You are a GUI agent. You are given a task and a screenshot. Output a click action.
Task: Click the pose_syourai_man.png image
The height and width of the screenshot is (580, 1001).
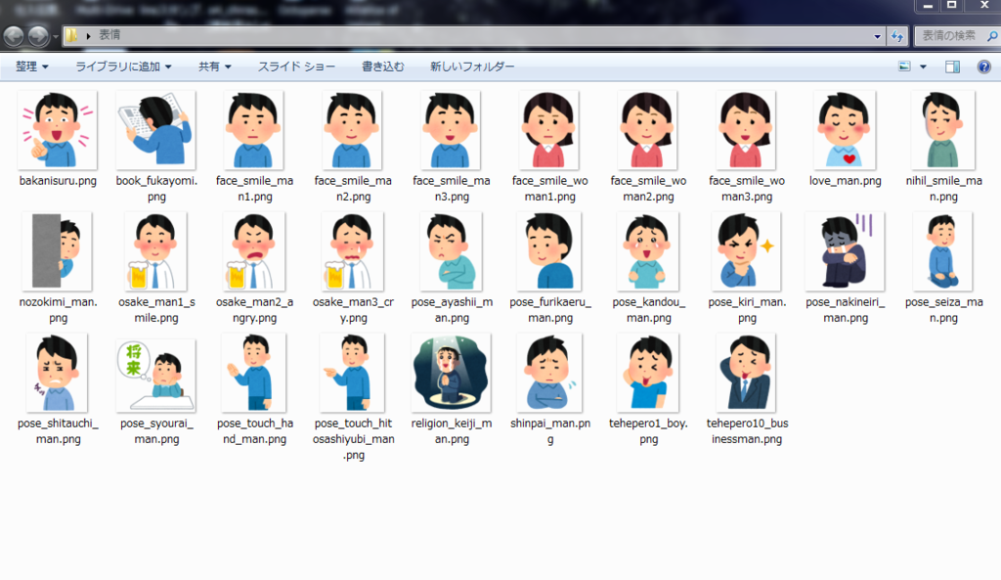(155, 375)
